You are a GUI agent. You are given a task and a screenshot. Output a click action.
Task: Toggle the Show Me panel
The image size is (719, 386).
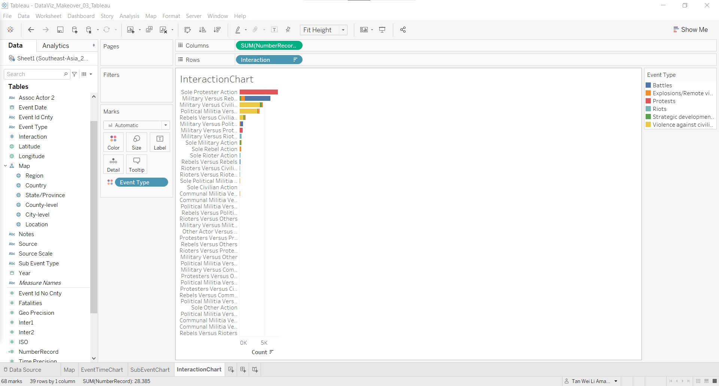691,30
